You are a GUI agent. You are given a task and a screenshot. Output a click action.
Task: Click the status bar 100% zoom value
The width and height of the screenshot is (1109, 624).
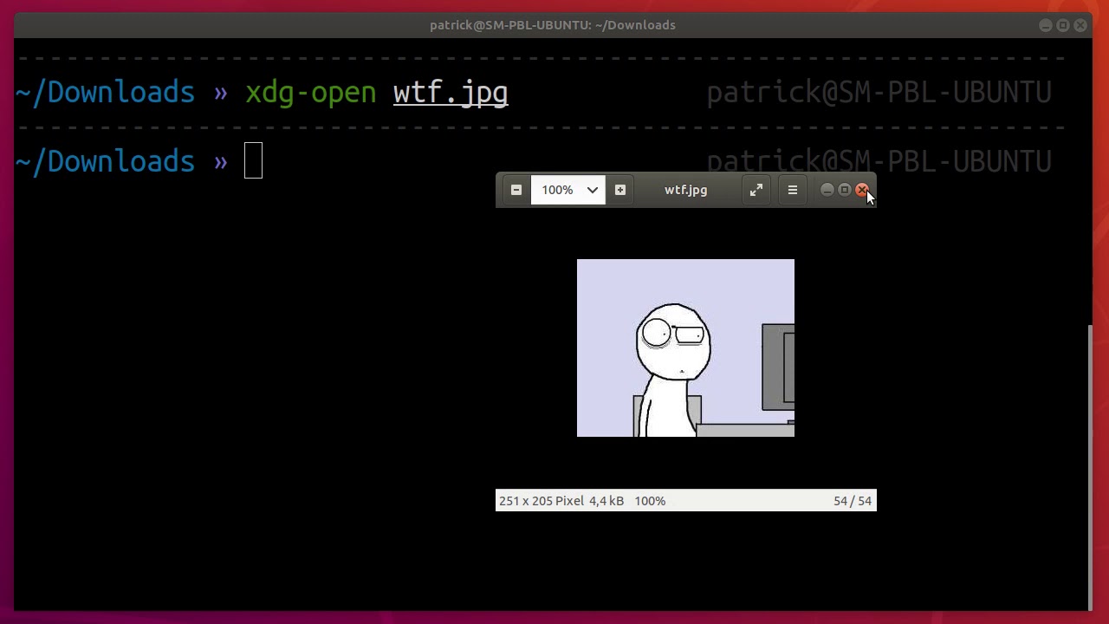[x=650, y=501]
